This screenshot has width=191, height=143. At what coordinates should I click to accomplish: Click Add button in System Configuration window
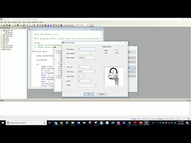click(131, 68)
